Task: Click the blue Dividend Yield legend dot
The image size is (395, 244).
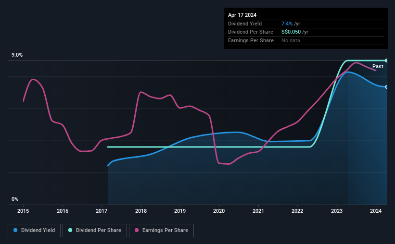Action: point(15,230)
